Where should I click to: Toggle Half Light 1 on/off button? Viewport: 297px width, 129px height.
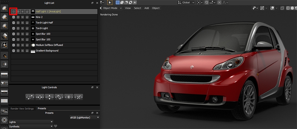(x=13, y=11)
